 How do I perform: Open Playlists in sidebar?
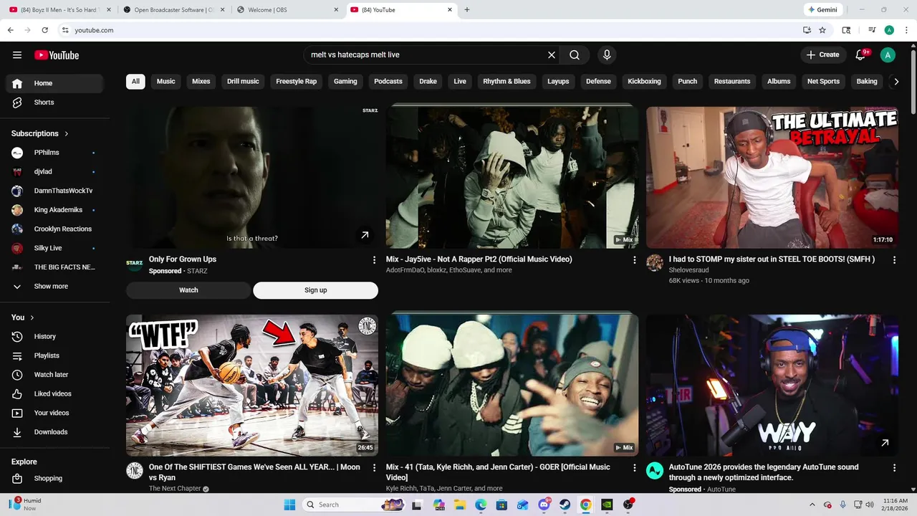click(55, 355)
